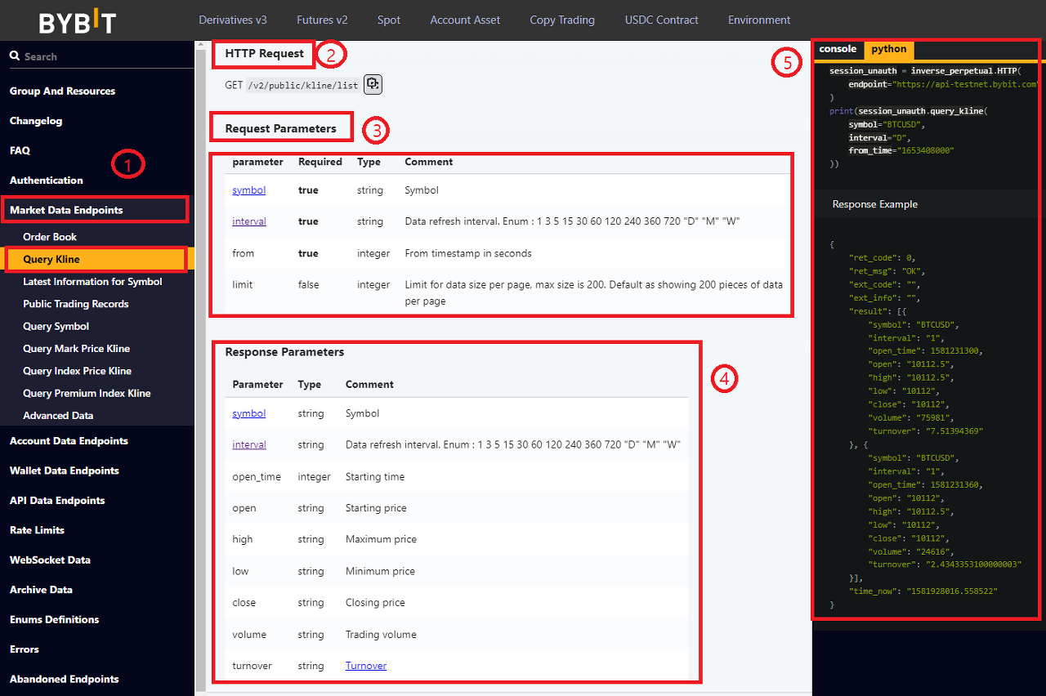Click 'Closing price' comment text
Image resolution: width=1046 pixels, height=696 pixels.
(375, 603)
